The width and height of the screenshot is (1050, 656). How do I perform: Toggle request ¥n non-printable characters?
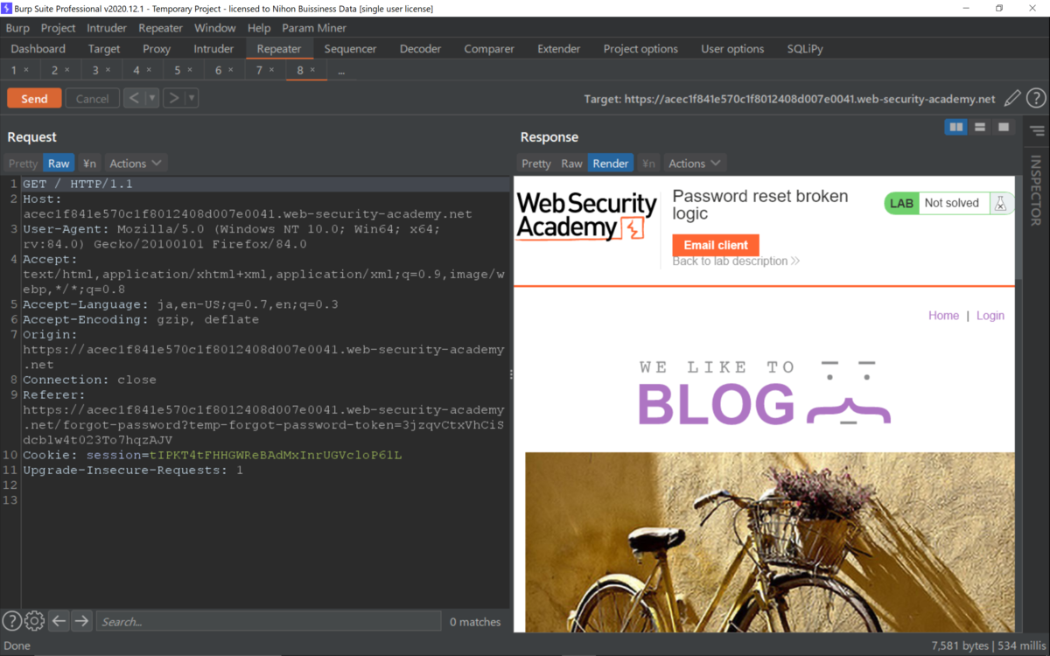[x=89, y=164]
